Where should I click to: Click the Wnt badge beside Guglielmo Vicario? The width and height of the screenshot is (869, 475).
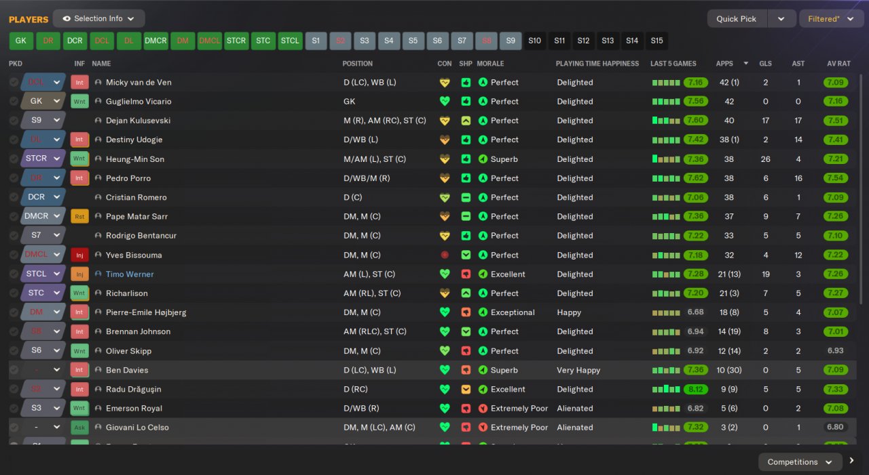[x=79, y=102]
